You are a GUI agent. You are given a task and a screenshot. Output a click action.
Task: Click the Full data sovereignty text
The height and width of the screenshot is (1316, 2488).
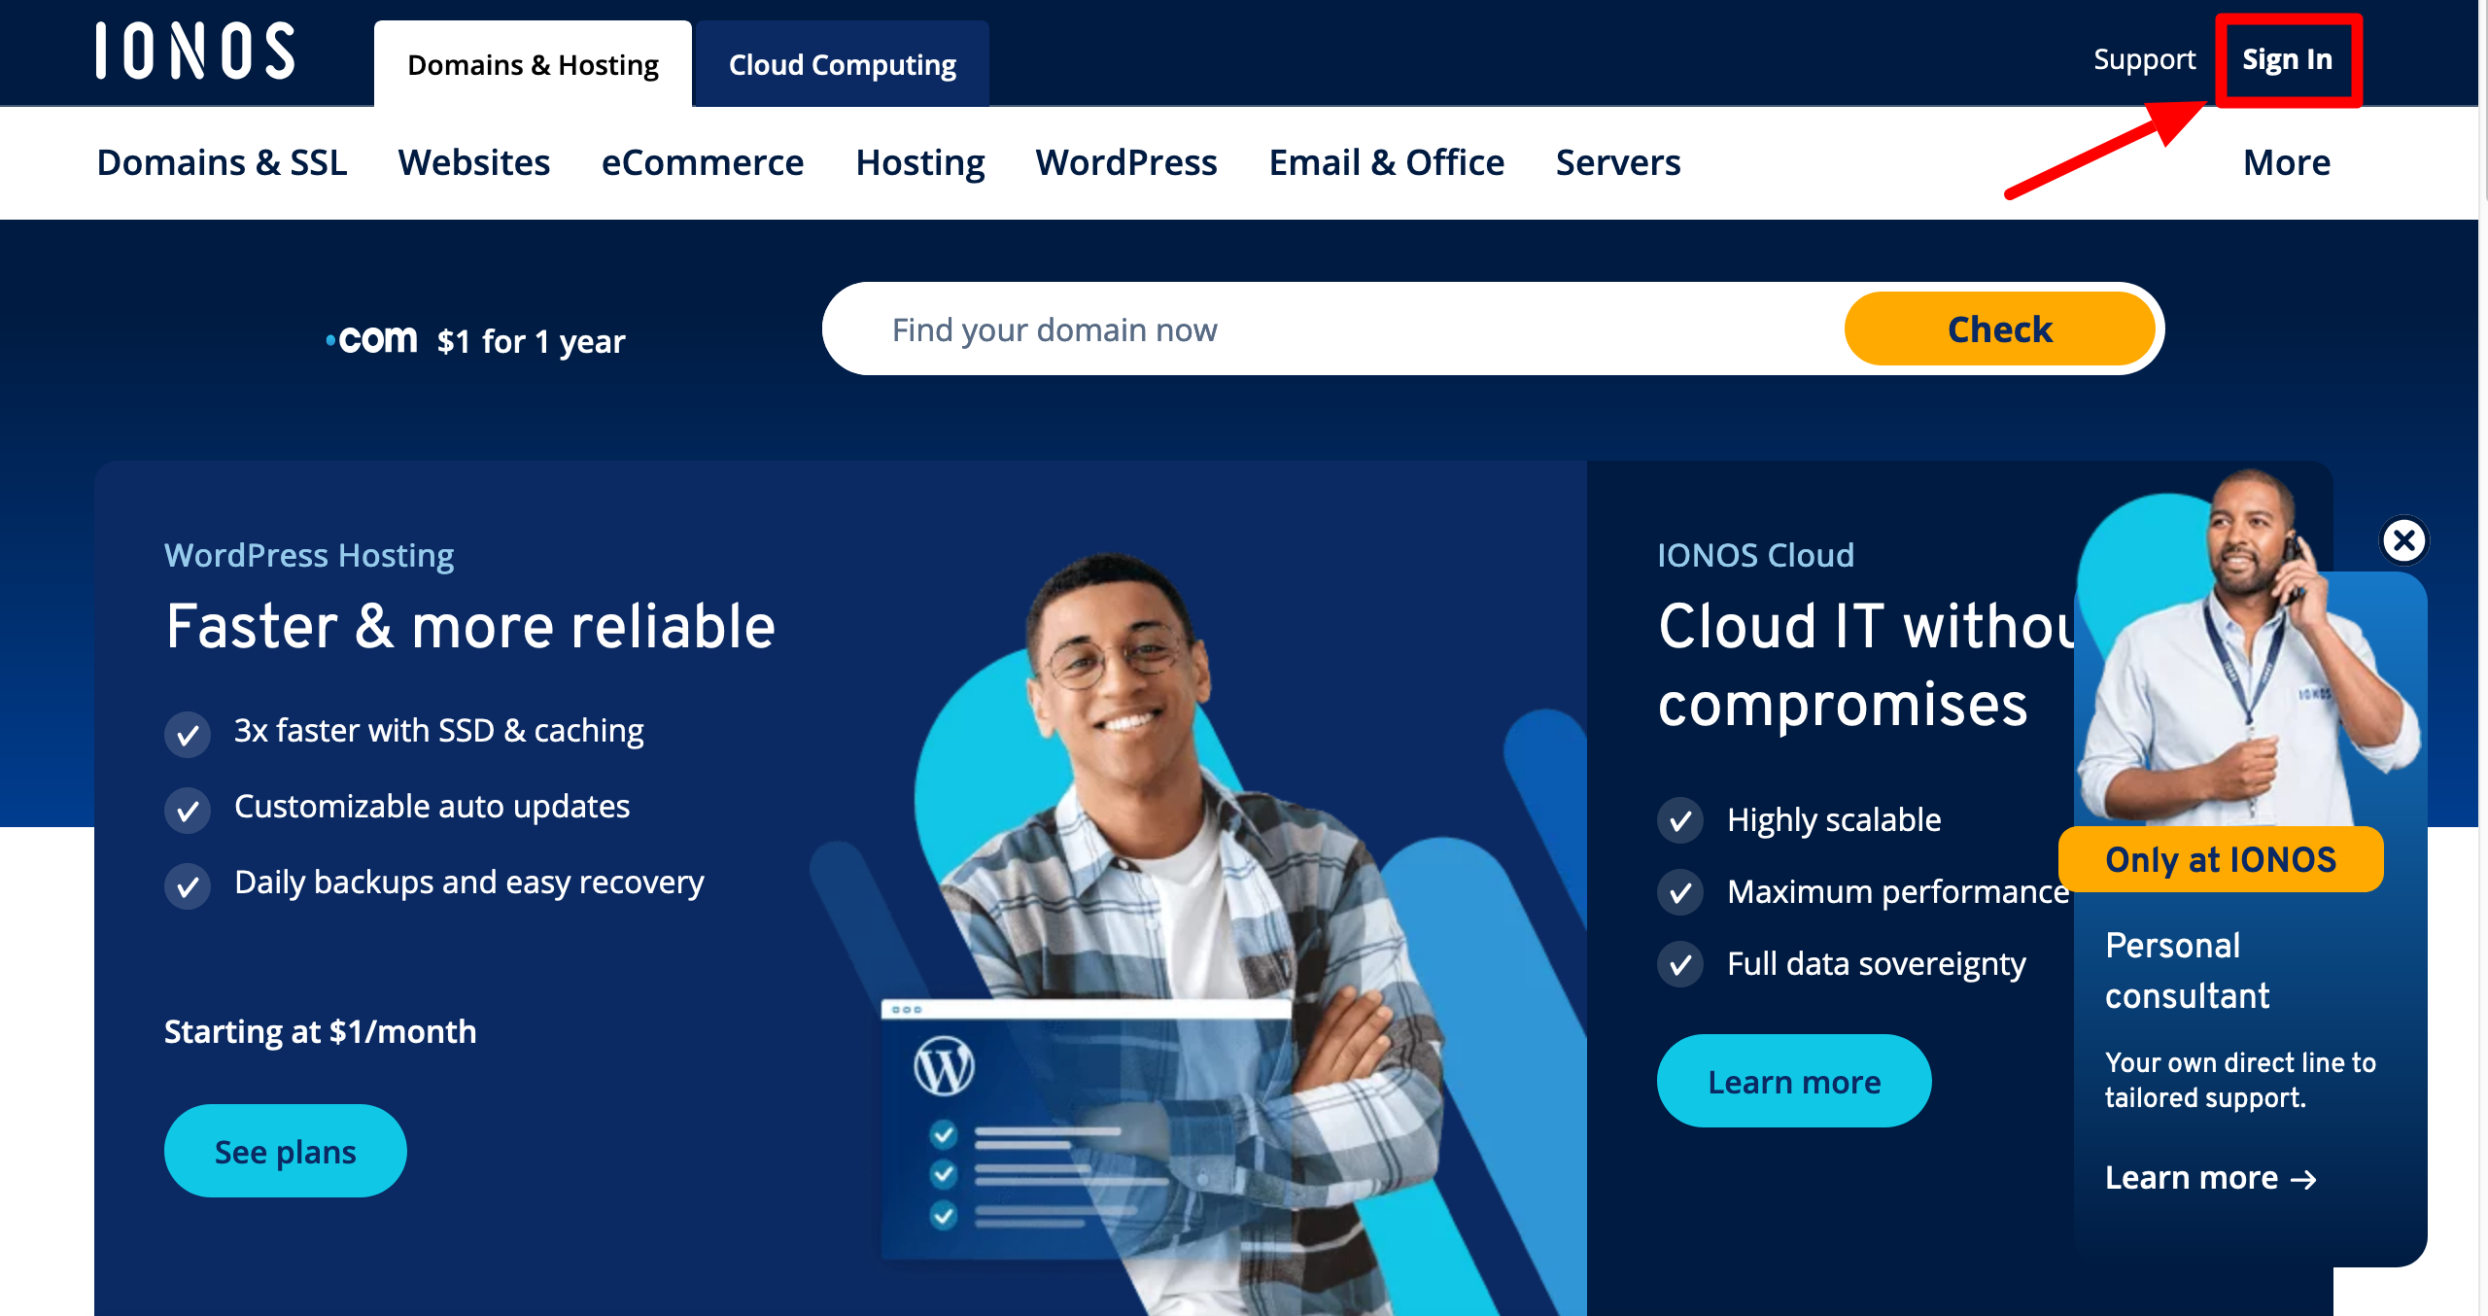click(1877, 964)
